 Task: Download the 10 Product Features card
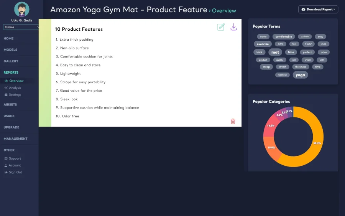point(234,27)
